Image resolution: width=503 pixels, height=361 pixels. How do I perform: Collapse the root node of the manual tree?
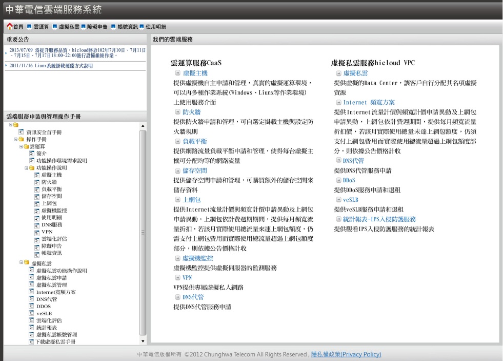coord(11,125)
